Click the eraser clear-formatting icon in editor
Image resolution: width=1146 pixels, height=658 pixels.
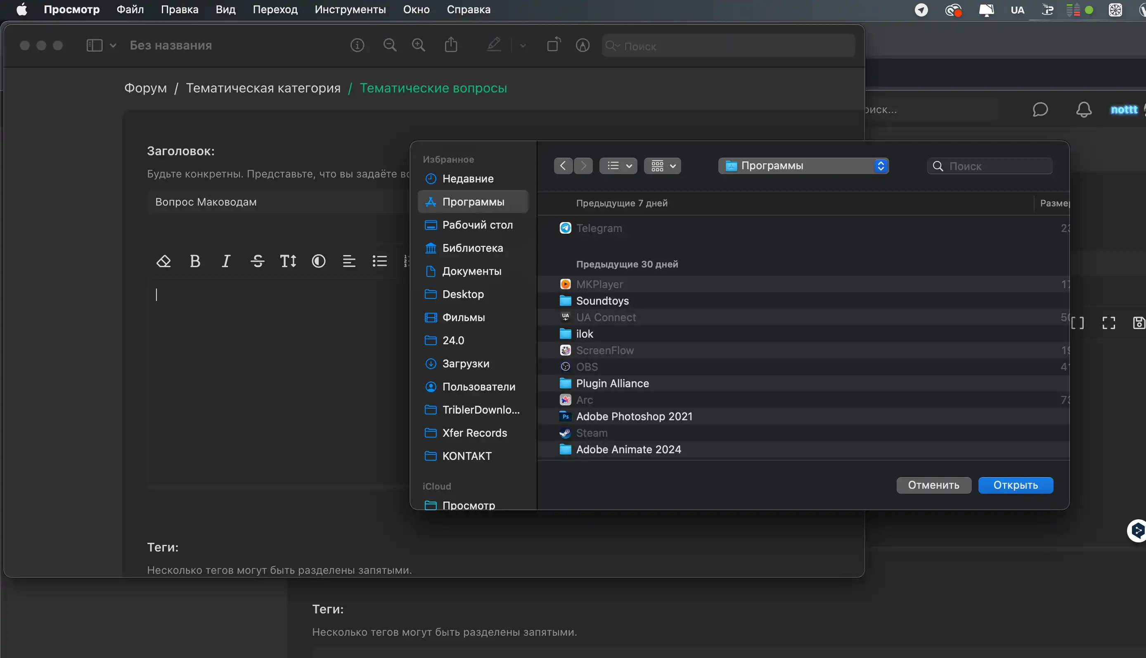[163, 261]
